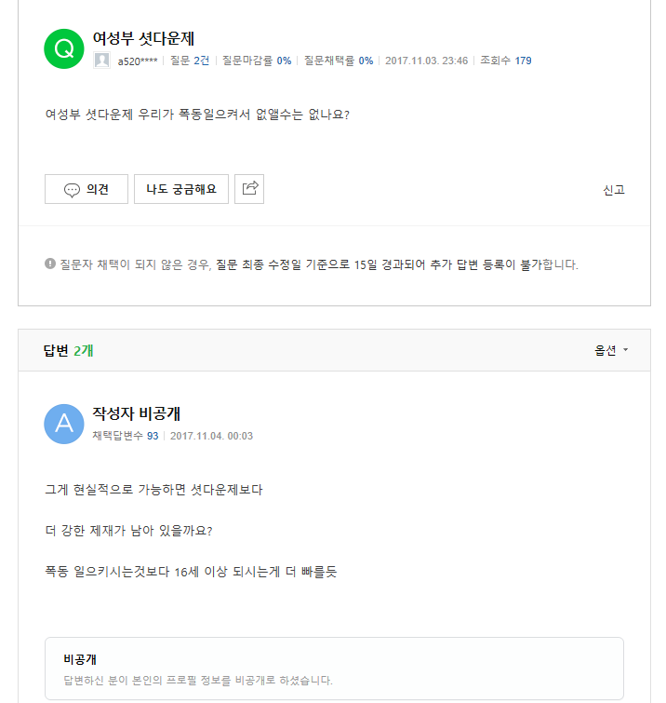Click the 채택답변수 93 stat
The image size is (666, 703).
pyautogui.click(x=126, y=436)
